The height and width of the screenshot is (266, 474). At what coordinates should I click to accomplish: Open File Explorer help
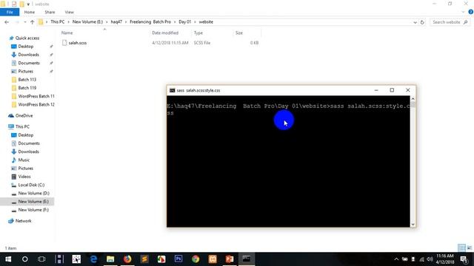[x=470, y=12]
